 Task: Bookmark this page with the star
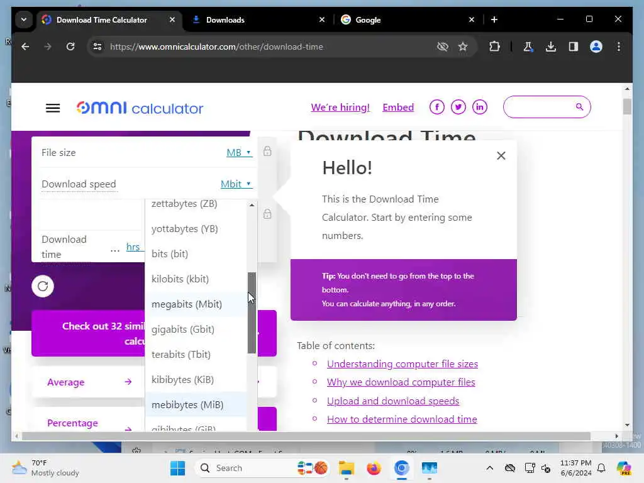(463, 47)
